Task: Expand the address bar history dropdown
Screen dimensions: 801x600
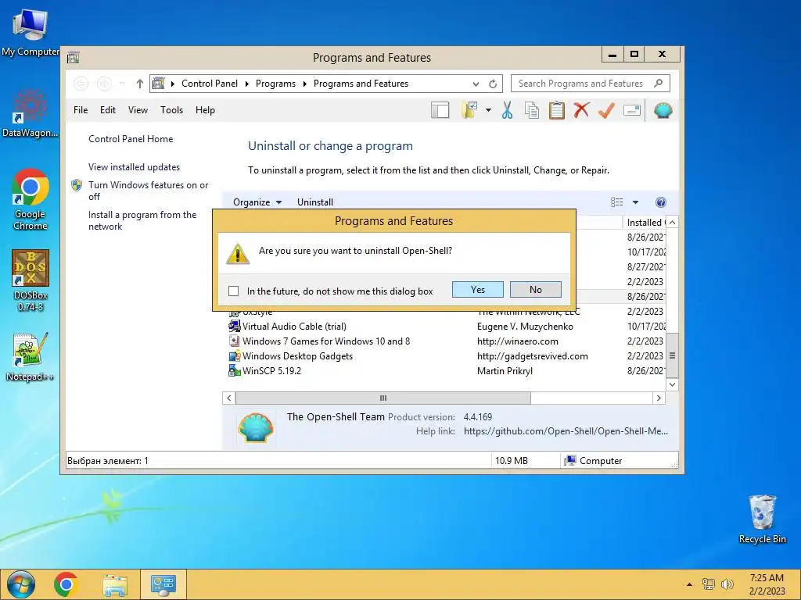Action: (476, 84)
